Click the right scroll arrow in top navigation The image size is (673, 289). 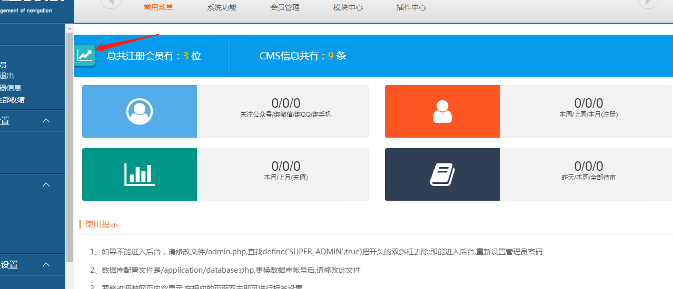click(x=648, y=3)
